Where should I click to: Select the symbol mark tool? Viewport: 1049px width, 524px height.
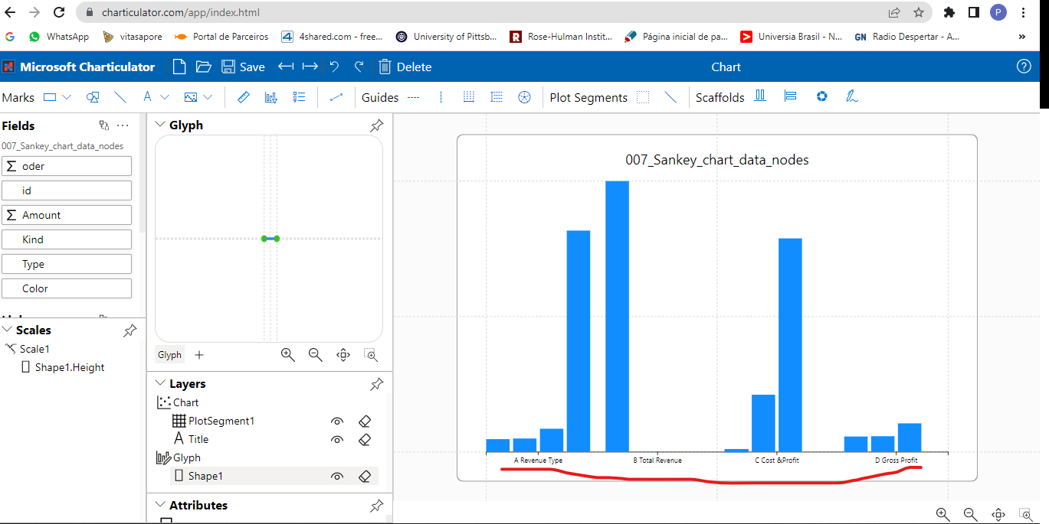coord(93,97)
